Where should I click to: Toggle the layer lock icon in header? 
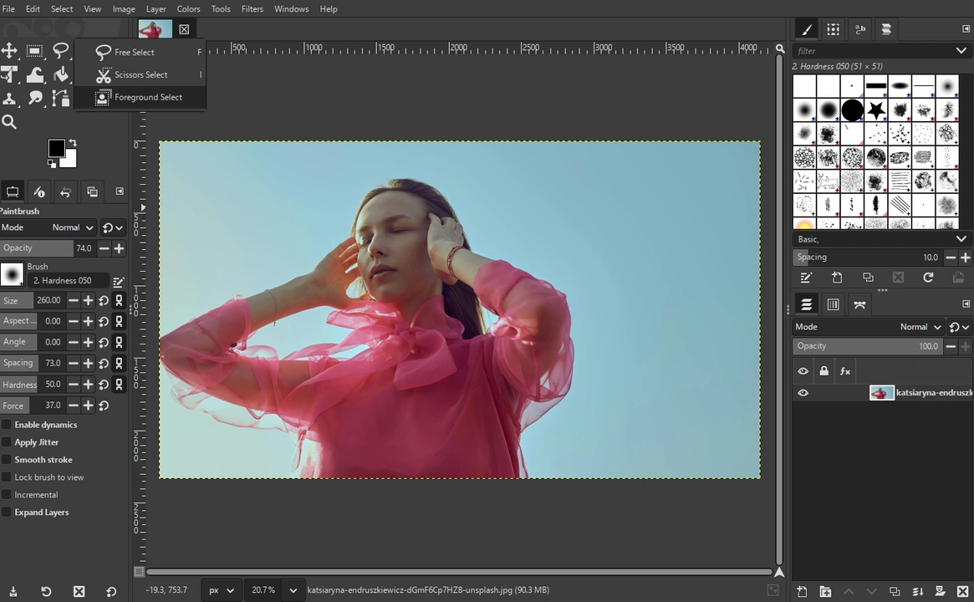824,371
